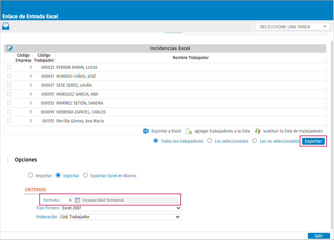
Task: Open the SELECCIONE UNA TAREA dropdown
Action: pos(293,27)
